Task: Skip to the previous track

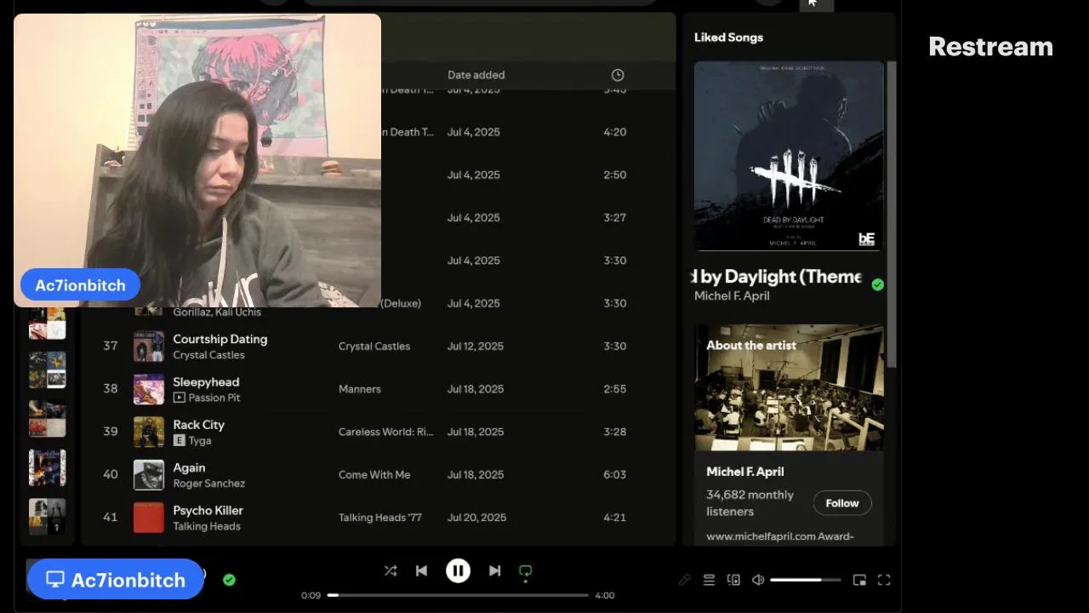Action: (421, 571)
